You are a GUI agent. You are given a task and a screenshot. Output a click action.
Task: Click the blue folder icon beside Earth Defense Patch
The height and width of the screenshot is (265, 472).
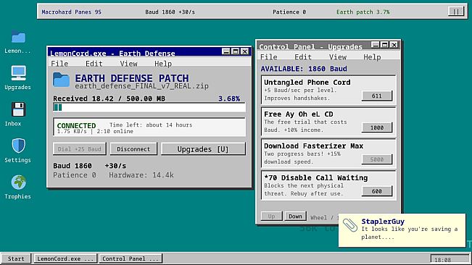tap(61, 80)
